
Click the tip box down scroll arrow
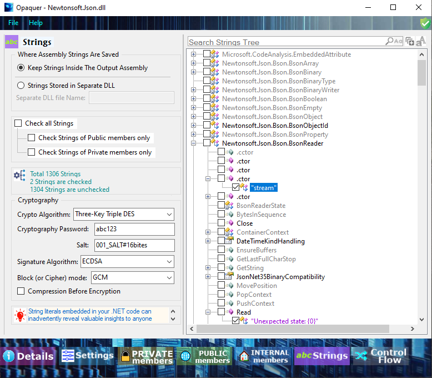point(173,319)
